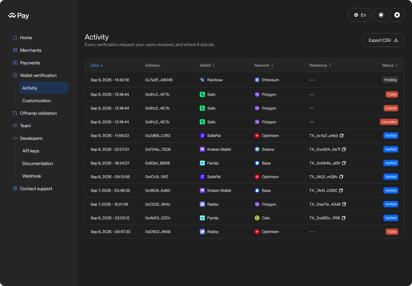The width and height of the screenshot is (412, 286).
Task: Click the Cancelled status badge
Action: tap(389, 122)
